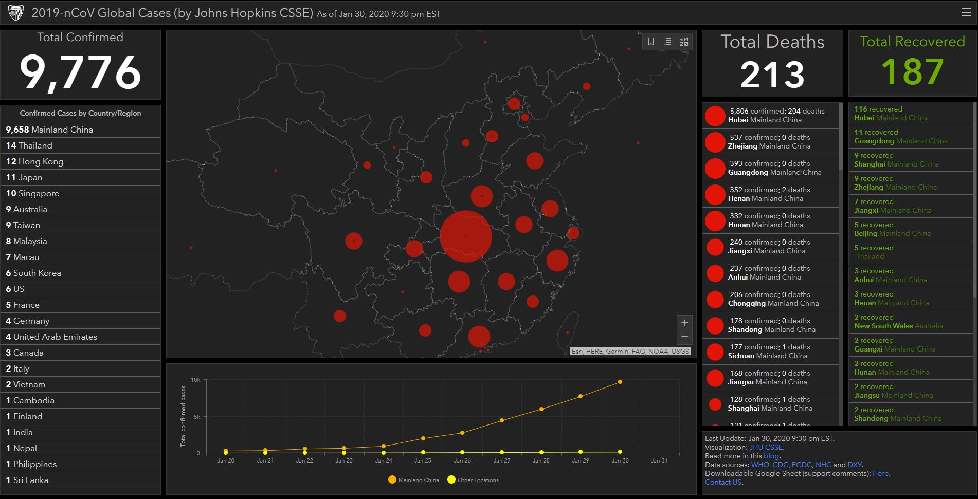Click the Hubei red dot in deaths list
This screenshot has width=978, height=499.
click(715, 116)
